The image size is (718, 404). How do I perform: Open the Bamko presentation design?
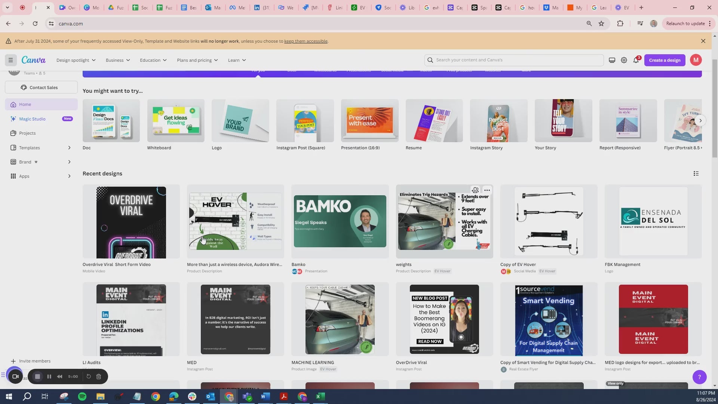click(340, 221)
